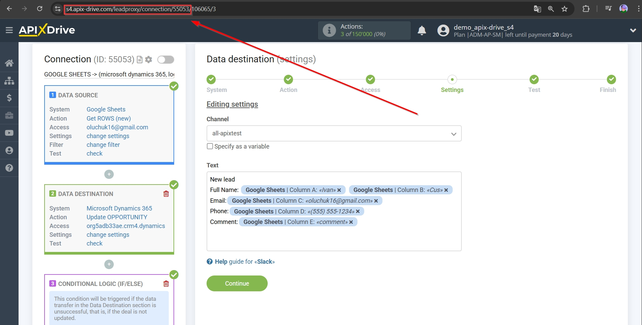Add a block after Data Destination with plus
This screenshot has height=325, width=642.
tap(109, 264)
